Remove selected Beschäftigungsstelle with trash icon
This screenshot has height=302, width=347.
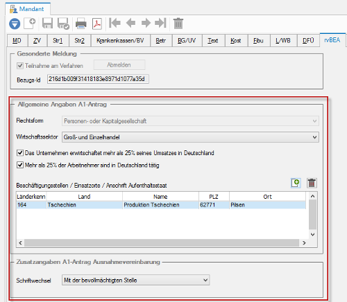tap(312, 183)
